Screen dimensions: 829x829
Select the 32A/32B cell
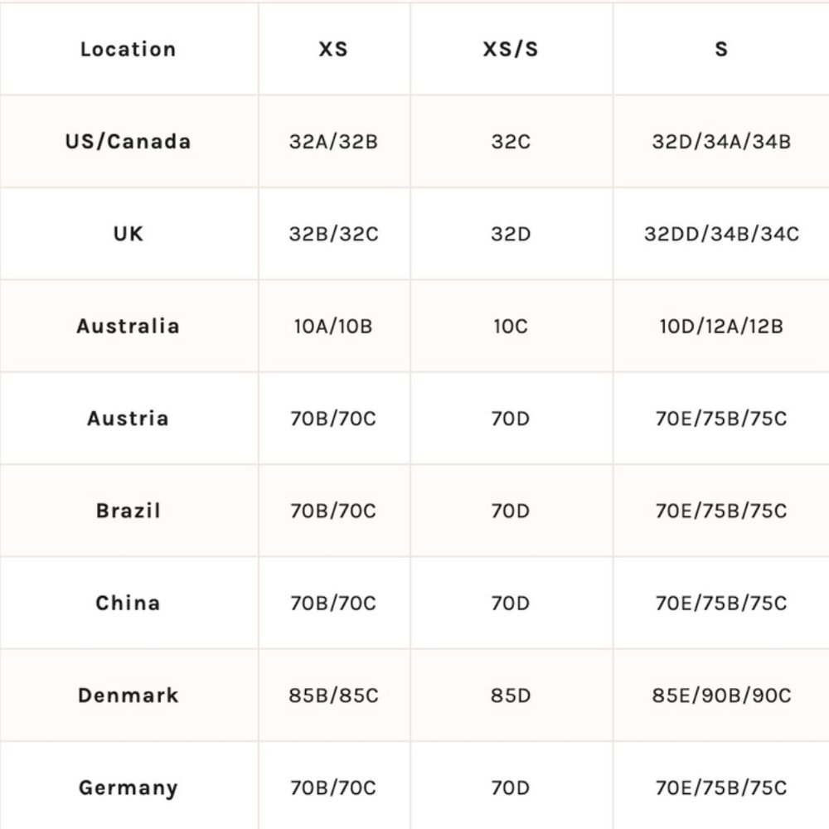[x=333, y=142]
